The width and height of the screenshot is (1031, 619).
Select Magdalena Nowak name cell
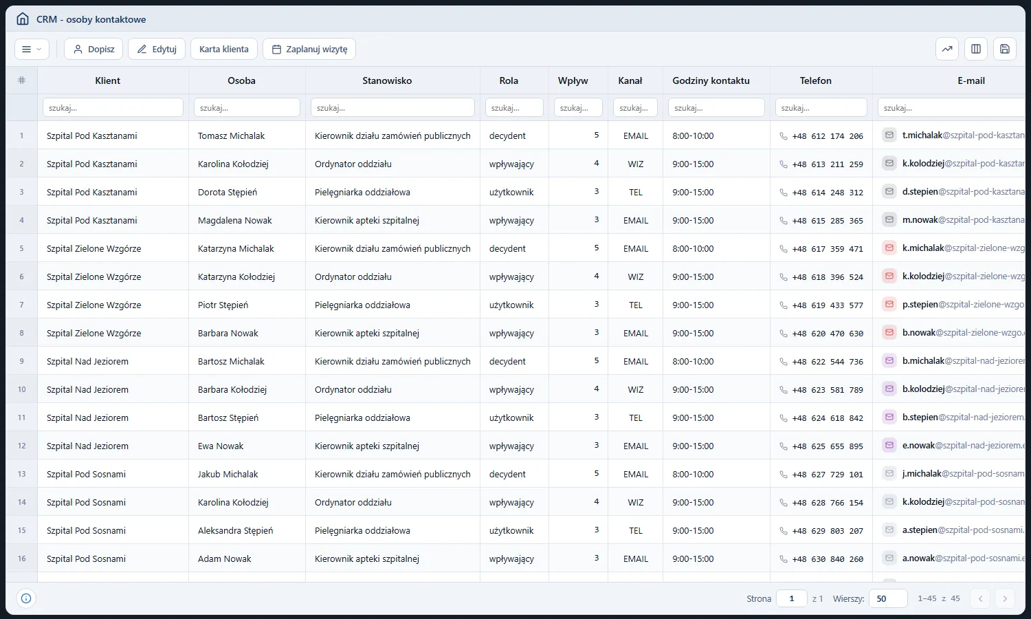[x=247, y=220]
